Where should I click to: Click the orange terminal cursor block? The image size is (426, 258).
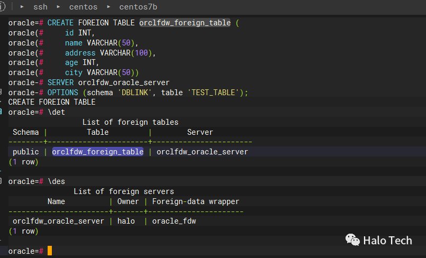coord(50,251)
